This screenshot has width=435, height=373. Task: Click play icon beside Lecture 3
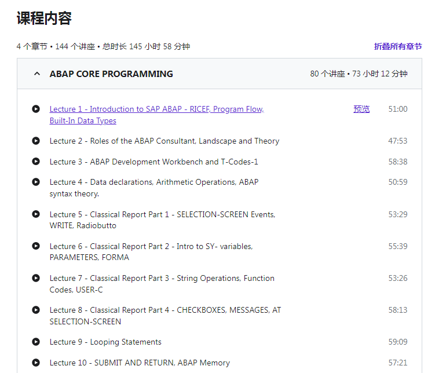(36, 161)
